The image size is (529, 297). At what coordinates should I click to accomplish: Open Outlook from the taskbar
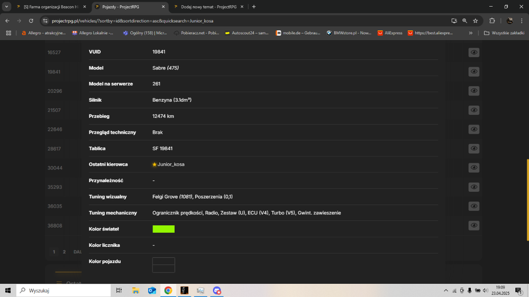[152, 290]
